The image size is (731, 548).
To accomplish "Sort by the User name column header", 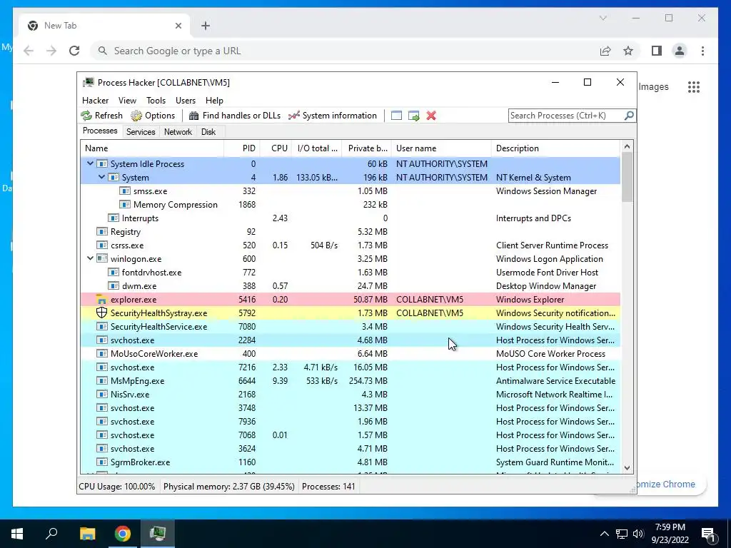I will (441, 148).
